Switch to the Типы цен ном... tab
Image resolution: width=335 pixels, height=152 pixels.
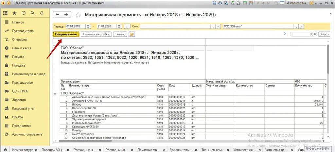tap(213, 150)
